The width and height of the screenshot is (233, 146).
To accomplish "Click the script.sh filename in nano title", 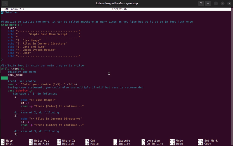I will tap(119, 9).
